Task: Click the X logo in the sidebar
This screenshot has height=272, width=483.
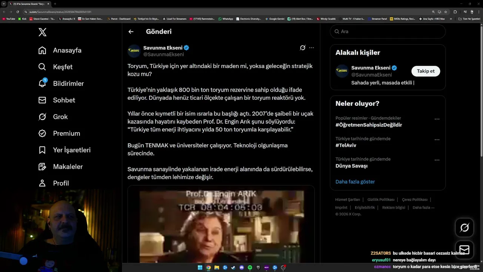Action: (x=43, y=32)
